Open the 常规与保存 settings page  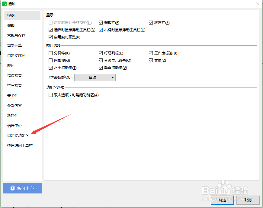(16, 35)
